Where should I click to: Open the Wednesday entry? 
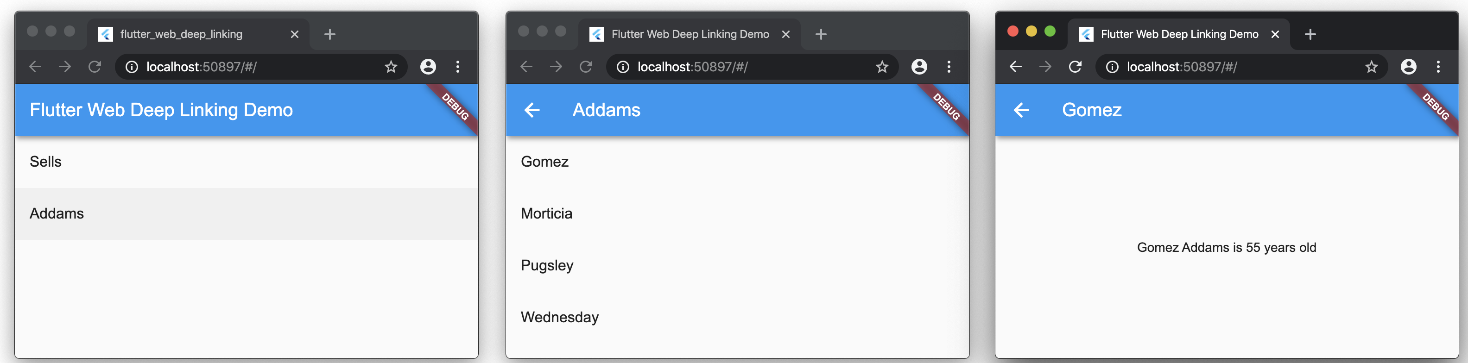point(737,318)
